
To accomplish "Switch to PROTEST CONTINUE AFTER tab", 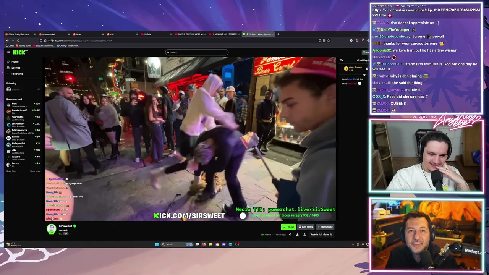I will point(190,34).
